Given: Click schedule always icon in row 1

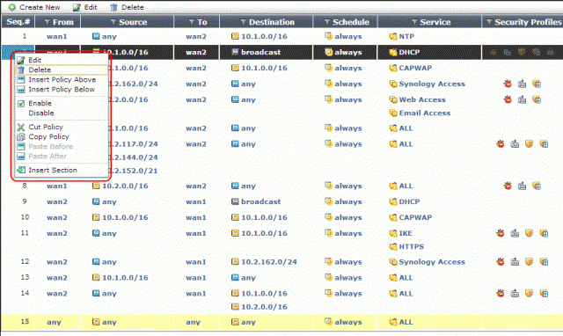Looking at the screenshot, I should click(x=328, y=36).
